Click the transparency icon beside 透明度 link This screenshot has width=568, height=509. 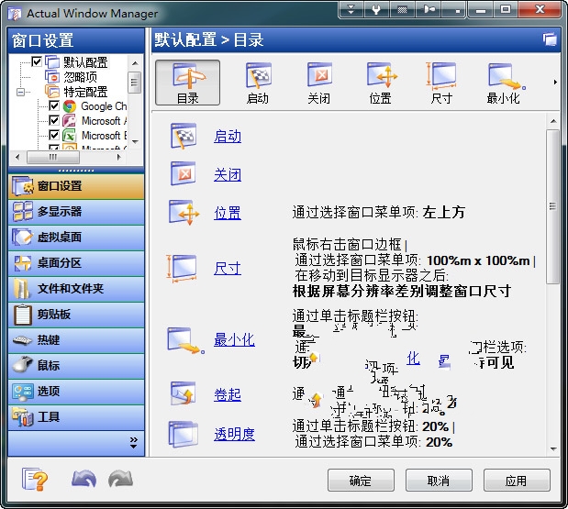pyautogui.click(x=184, y=433)
